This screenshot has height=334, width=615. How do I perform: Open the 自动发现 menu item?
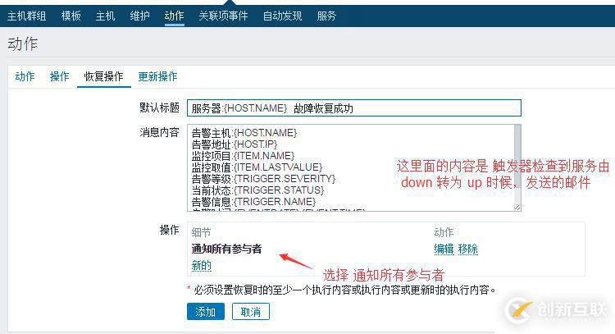(282, 16)
